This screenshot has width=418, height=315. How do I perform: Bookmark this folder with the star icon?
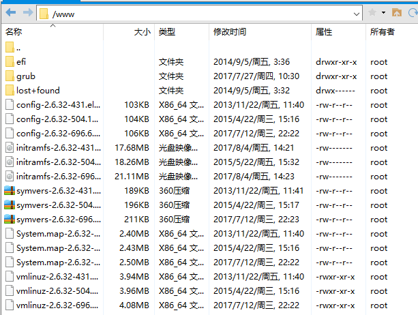point(372,12)
